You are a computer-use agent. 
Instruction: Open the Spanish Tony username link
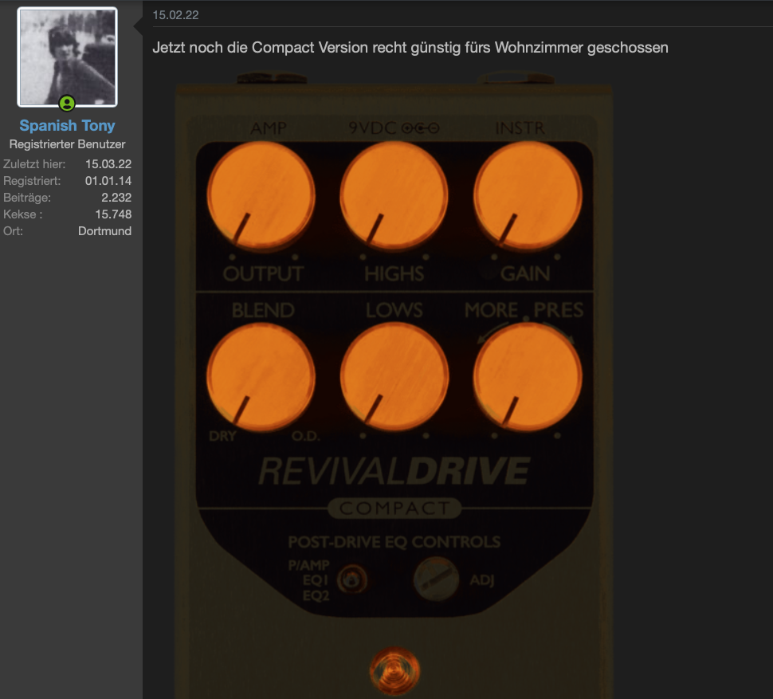67,126
